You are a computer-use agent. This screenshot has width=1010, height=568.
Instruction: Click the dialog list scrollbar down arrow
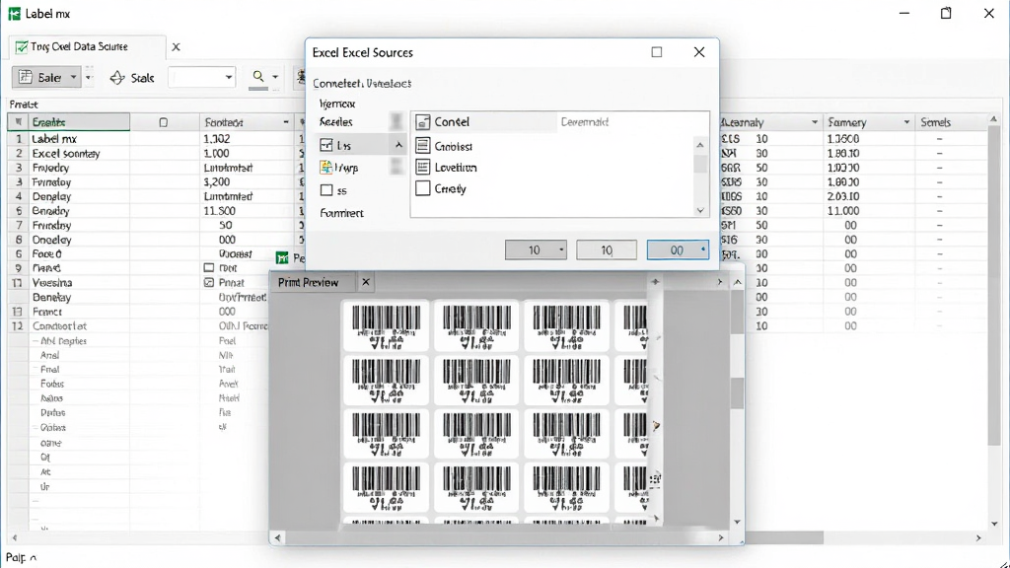tap(700, 211)
